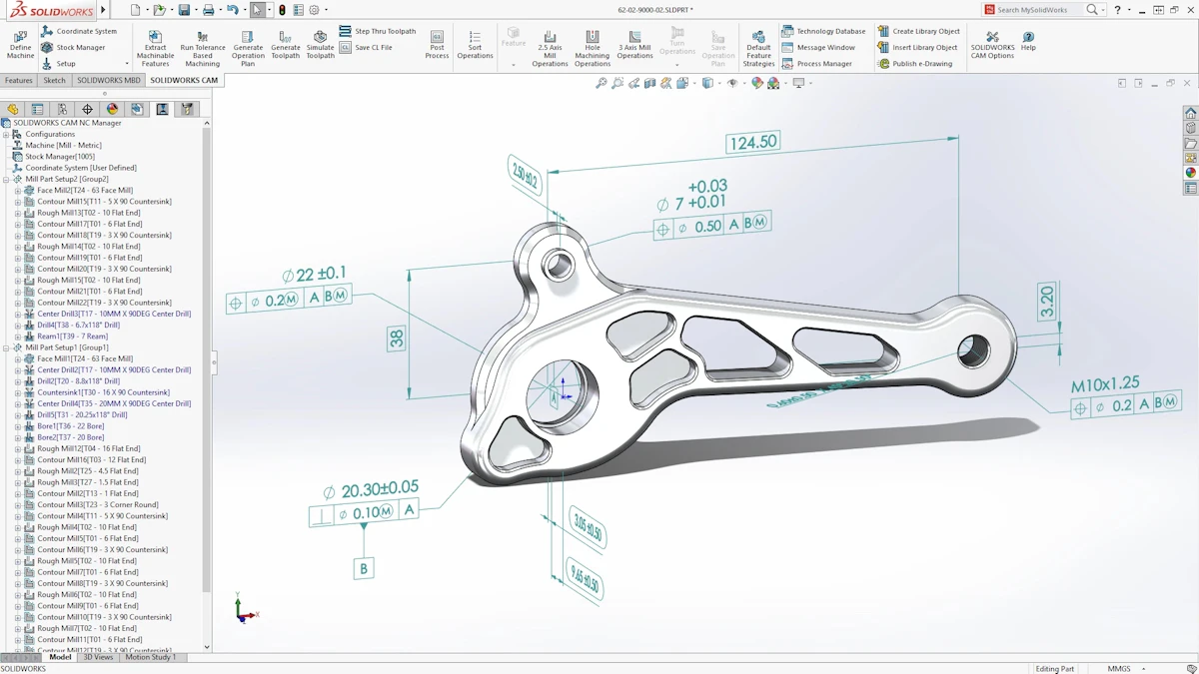This screenshot has width=1199, height=674.
Task: Open 3D Views bottom tab
Action: 98,657
